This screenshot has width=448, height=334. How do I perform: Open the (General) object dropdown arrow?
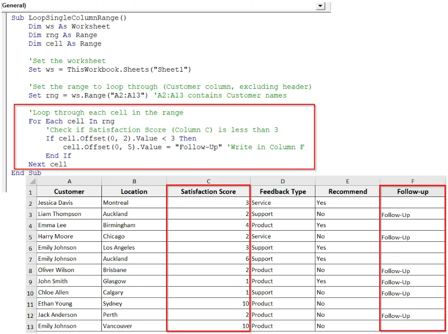point(321,6)
